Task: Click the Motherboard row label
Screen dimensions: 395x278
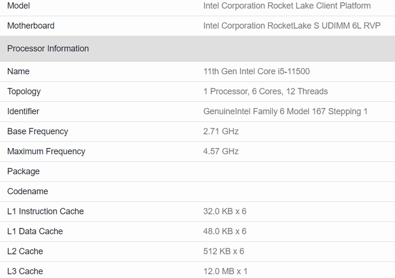Action: [31, 26]
